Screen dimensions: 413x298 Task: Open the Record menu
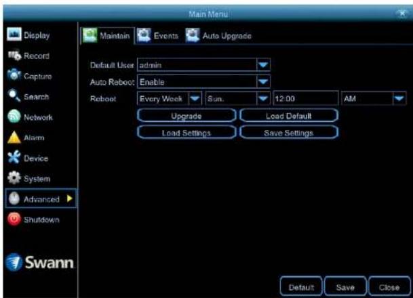coord(37,56)
